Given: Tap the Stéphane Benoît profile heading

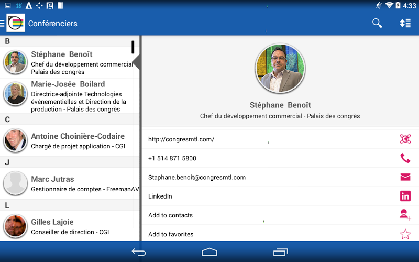Looking at the screenshot, I should click(x=280, y=105).
